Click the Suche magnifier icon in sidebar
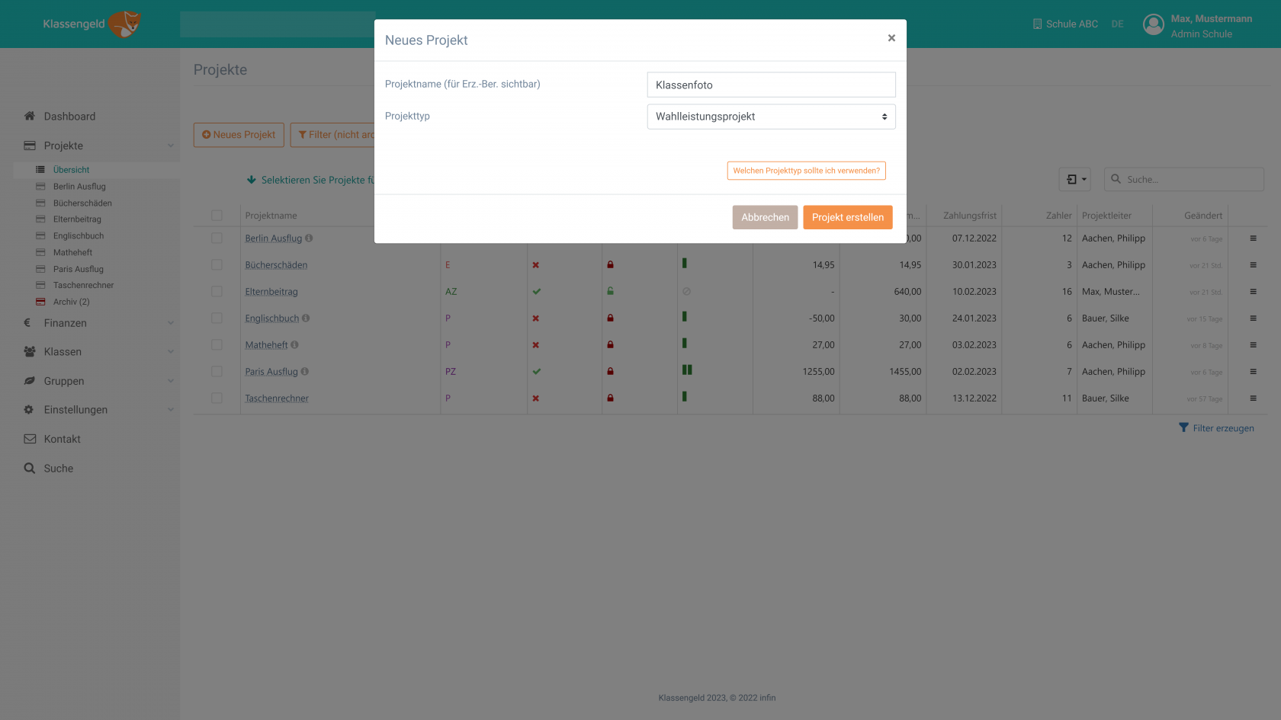This screenshot has height=720, width=1281. coord(30,468)
